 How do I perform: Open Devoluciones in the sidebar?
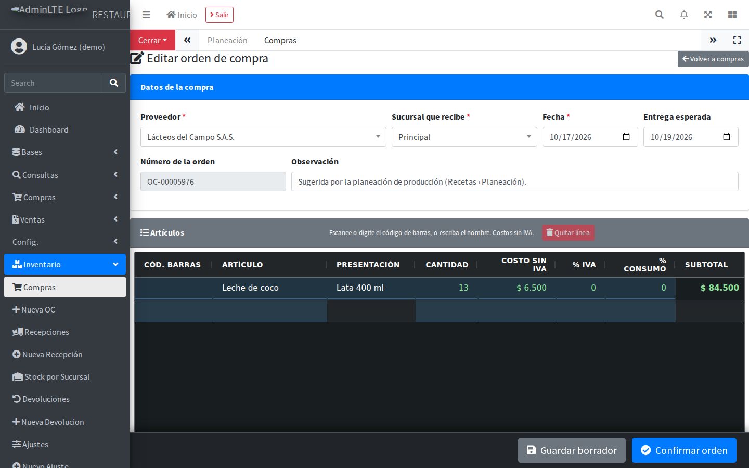(x=65, y=399)
